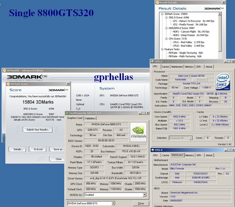The image size is (235, 207).
Task: Click the motherboard model Blitz Formula
Action: coord(189,168)
